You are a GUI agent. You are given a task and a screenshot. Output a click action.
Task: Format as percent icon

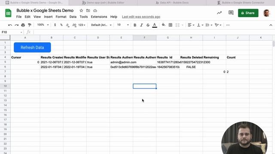61,25
